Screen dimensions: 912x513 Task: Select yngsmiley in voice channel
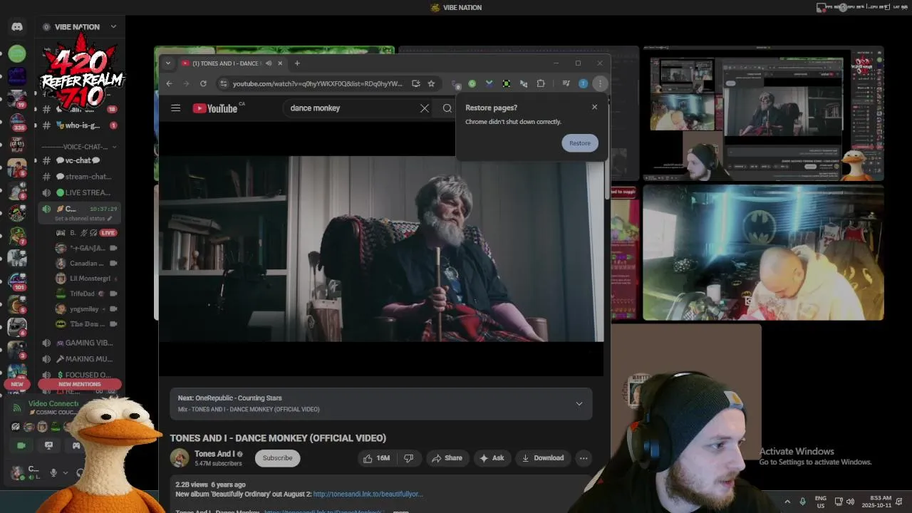[x=86, y=309]
